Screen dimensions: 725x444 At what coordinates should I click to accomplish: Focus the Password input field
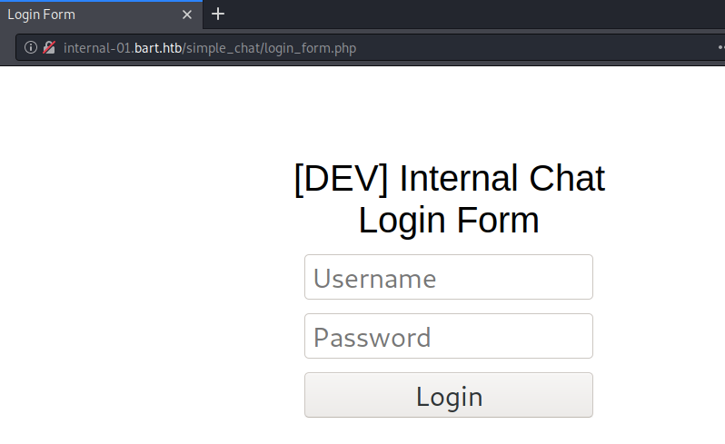(x=448, y=337)
